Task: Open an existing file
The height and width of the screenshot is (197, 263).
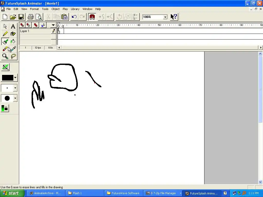Action: click(13, 17)
